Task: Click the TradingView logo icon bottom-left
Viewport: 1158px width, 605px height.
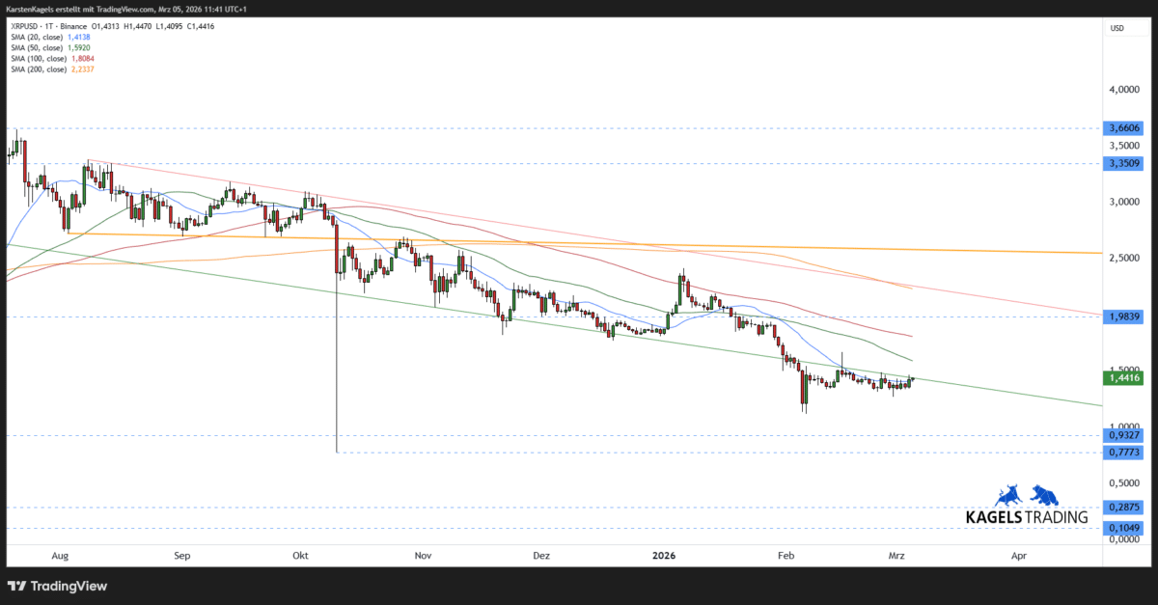Action: 15,586
